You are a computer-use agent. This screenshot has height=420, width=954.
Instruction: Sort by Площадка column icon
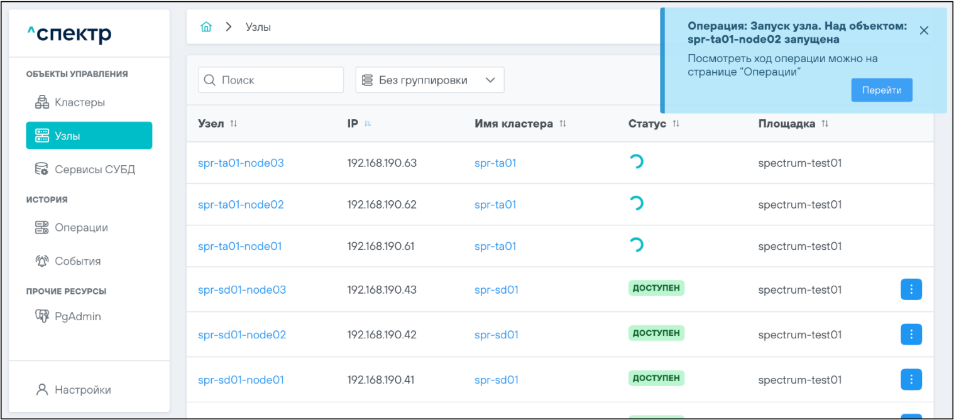click(x=825, y=124)
